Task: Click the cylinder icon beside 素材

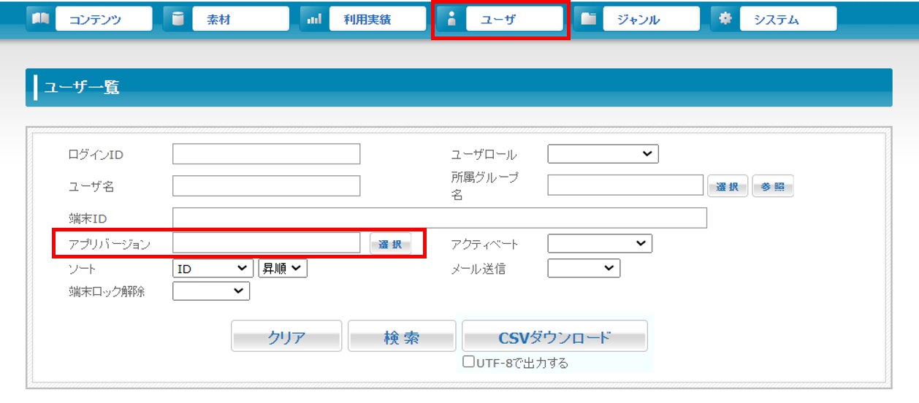Action: tap(178, 19)
